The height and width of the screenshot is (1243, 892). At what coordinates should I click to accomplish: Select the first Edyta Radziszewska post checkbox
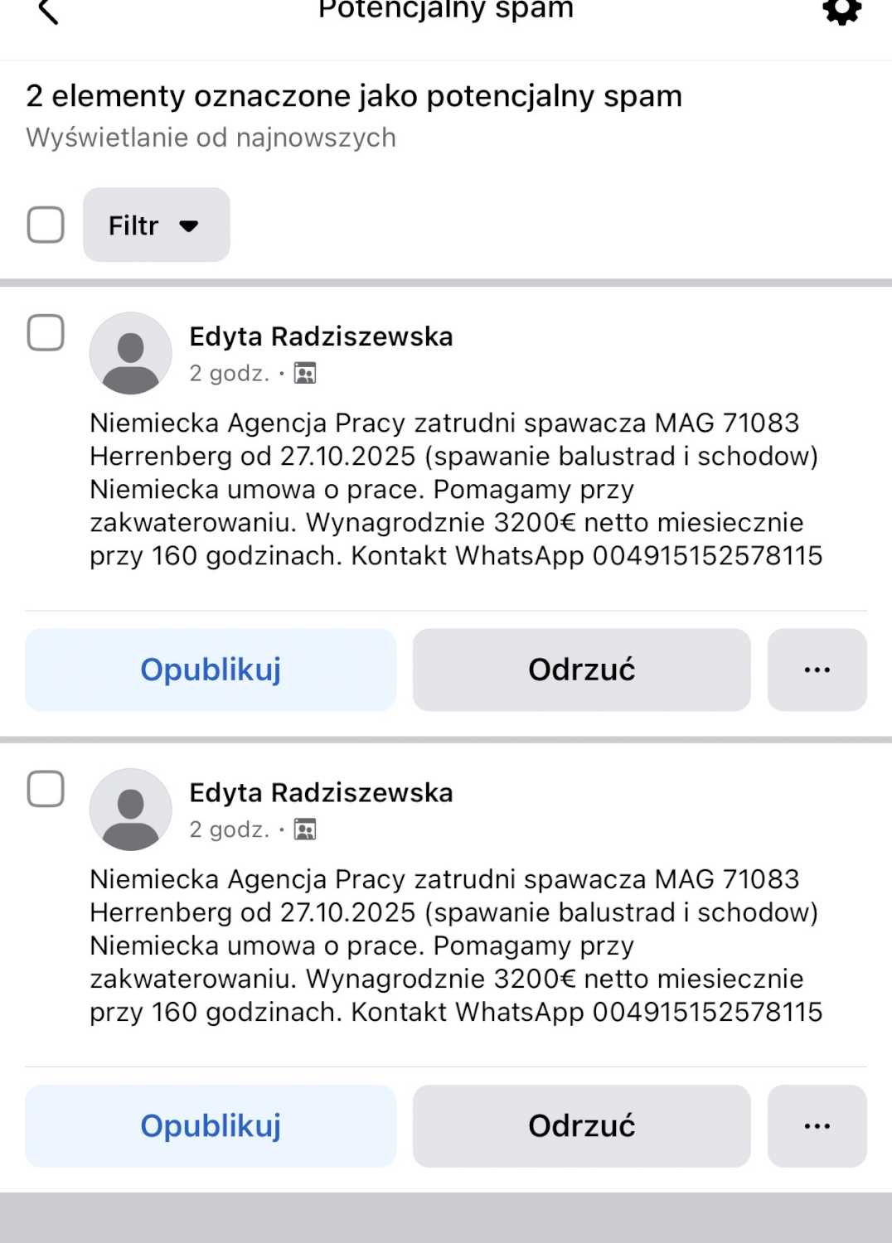[46, 332]
